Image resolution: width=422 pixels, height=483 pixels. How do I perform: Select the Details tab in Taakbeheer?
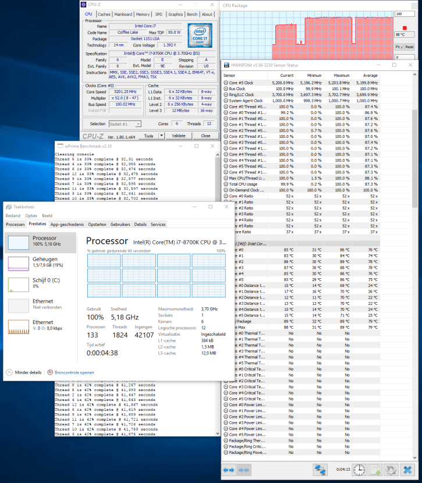[140, 224]
